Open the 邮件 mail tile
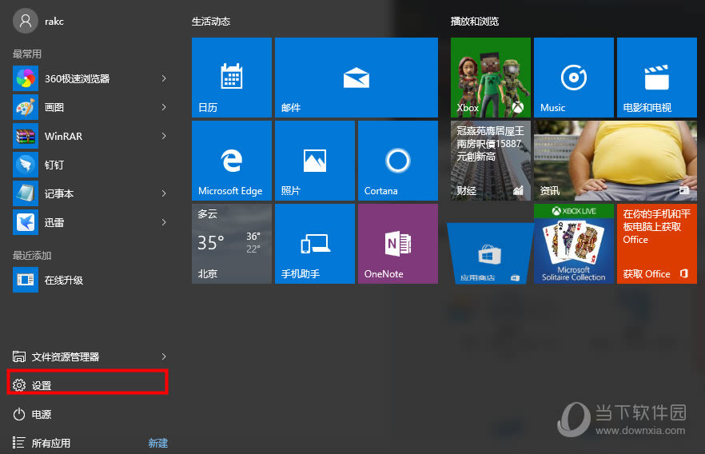 [356, 78]
